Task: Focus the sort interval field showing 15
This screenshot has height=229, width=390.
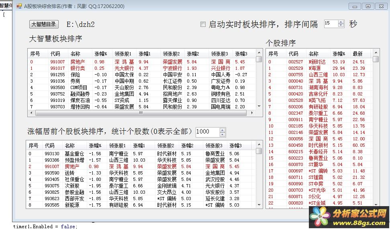Action: (331, 24)
